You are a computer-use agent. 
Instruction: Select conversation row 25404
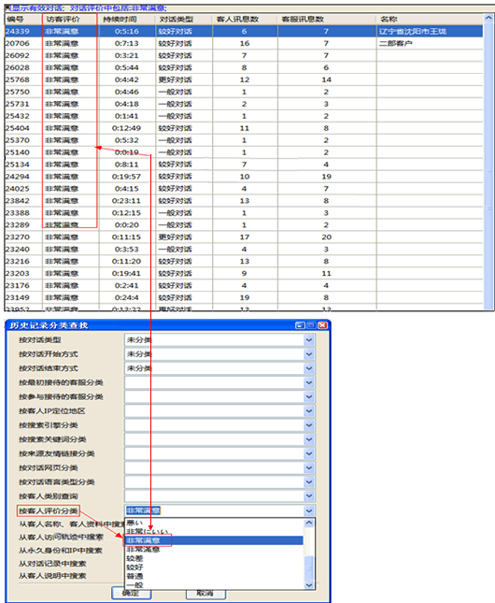click(x=244, y=128)
